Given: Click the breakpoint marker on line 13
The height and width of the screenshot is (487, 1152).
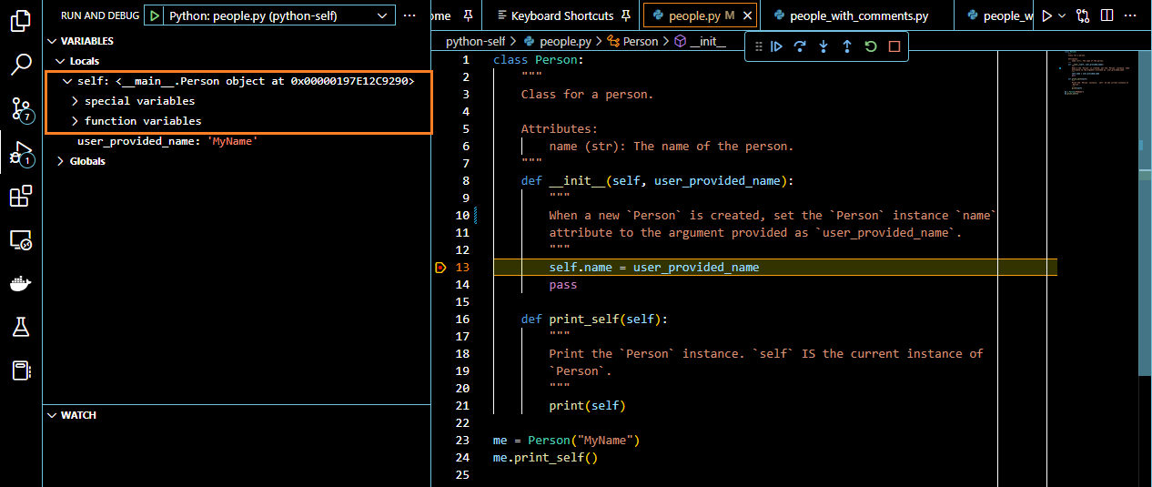Looking at the screenshot, I should [440, 268].
